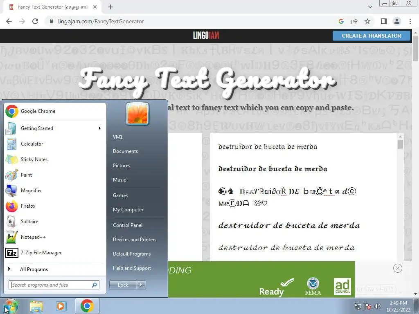Open Magnifier from Start menu
The width and height of the screenshot is (419, 314).
55,191
